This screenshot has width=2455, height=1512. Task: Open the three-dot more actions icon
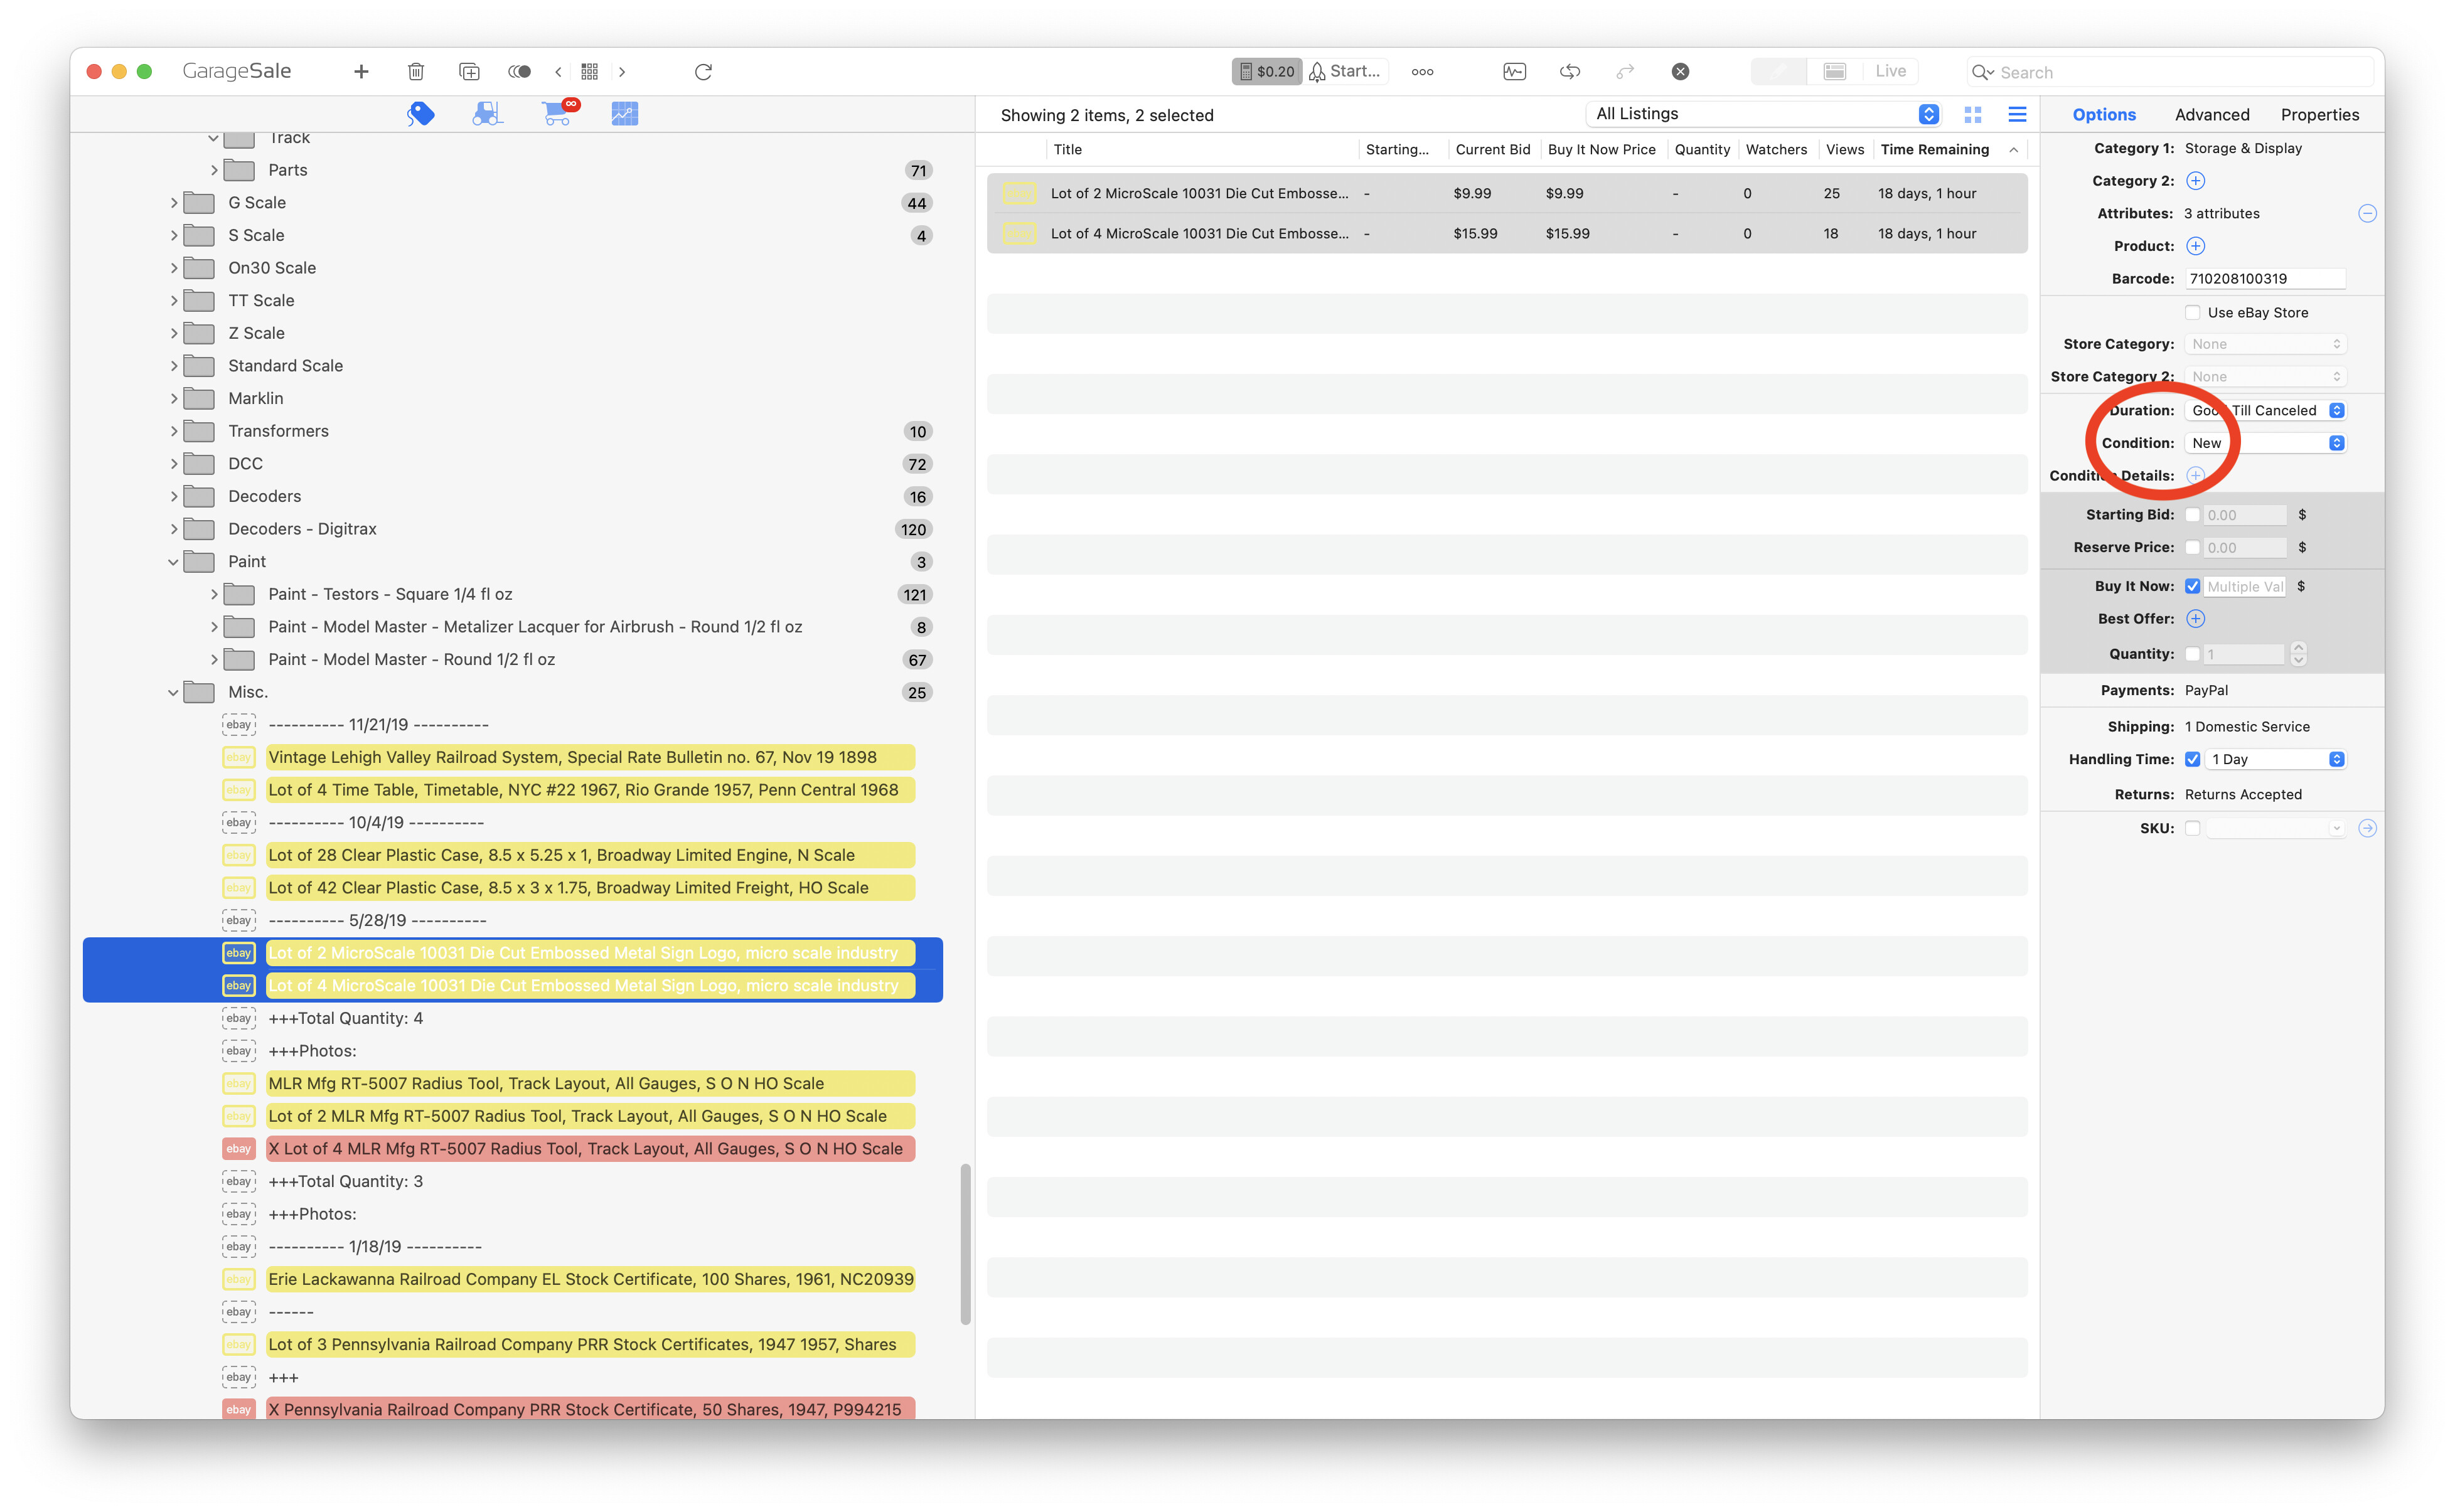pyautogui.click(x=1422, y=71)
